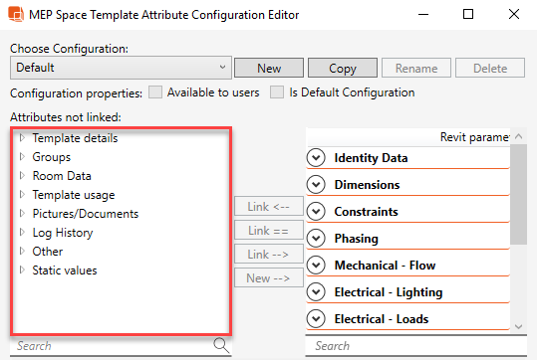Click the Revit parameters search field

click(x=415, y=346)
